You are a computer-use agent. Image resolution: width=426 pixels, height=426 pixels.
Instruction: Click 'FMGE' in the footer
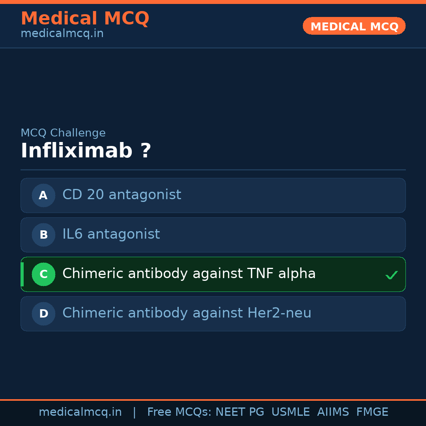point(372,412)
